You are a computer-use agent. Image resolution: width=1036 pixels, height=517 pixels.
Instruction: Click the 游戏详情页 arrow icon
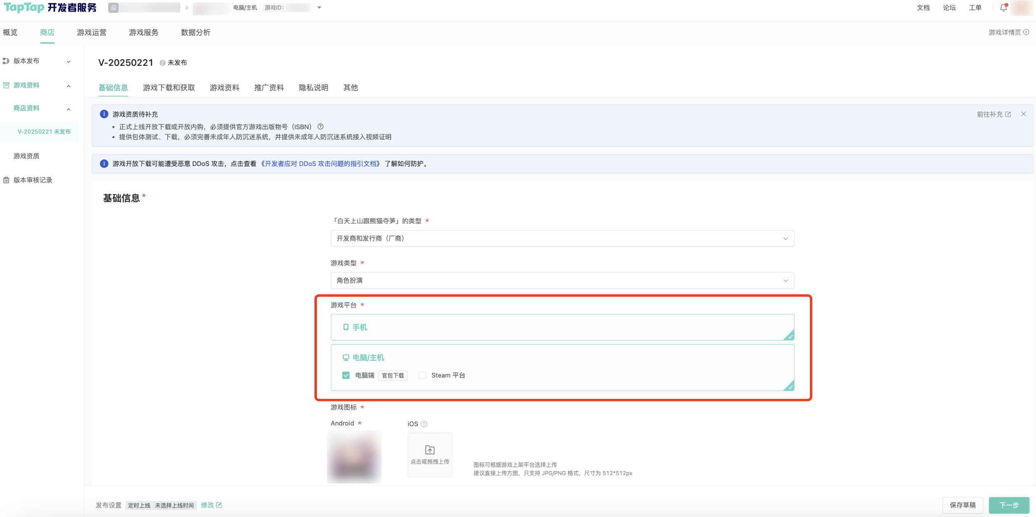click(x=1026, y=32)
